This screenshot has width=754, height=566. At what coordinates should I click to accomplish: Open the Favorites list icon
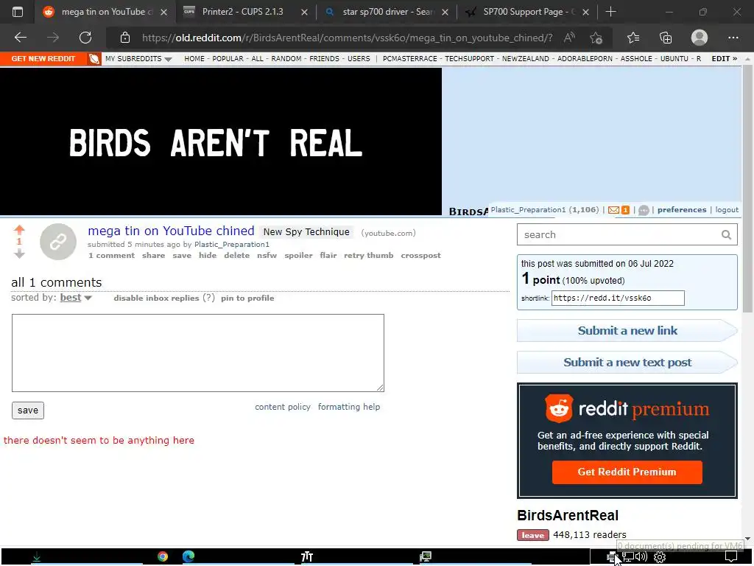tap(633, 38)
